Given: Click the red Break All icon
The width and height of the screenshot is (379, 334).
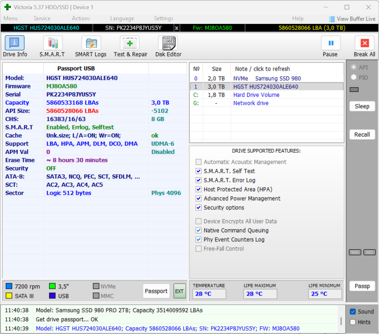Looking at the screenshot, I should tap(365, 43).
